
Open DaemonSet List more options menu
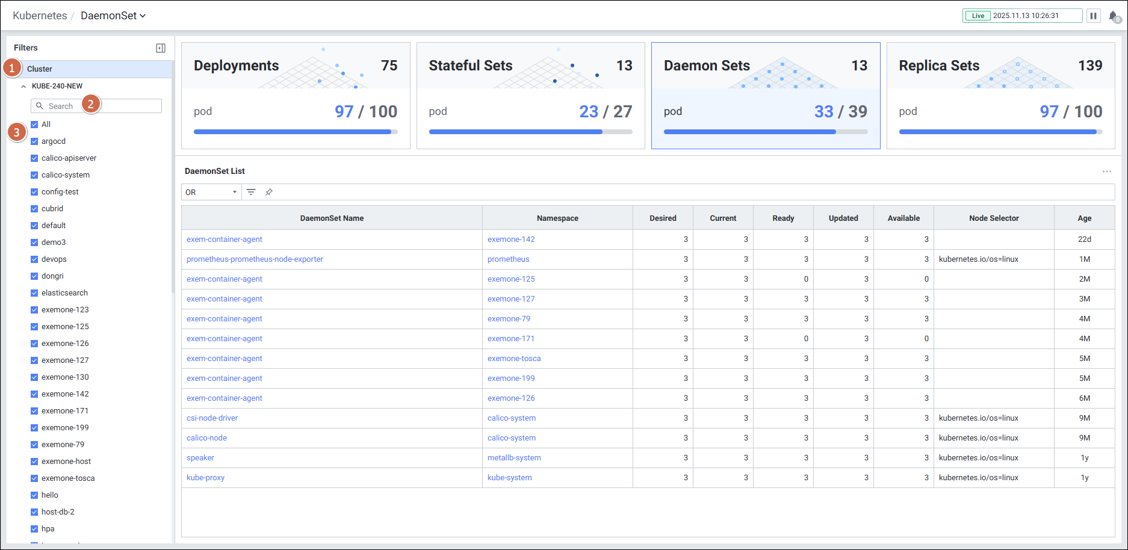[1106, 171]
